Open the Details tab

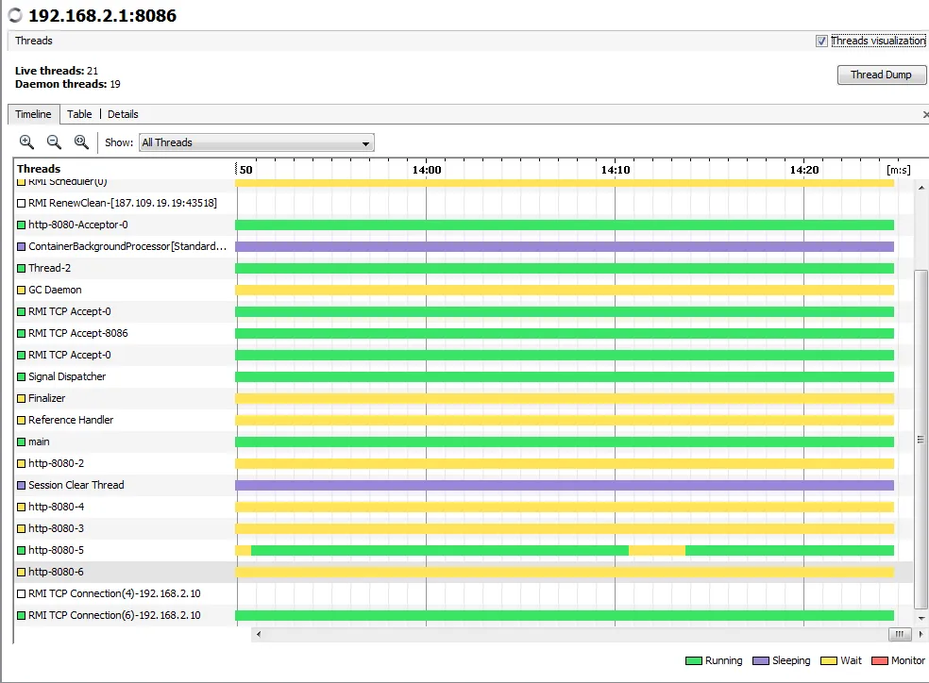click(123, 114)
